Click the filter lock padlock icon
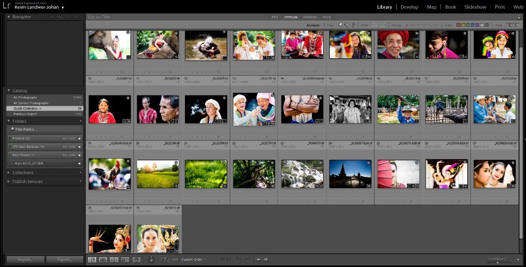526x267 pixels. pos(519,17)
